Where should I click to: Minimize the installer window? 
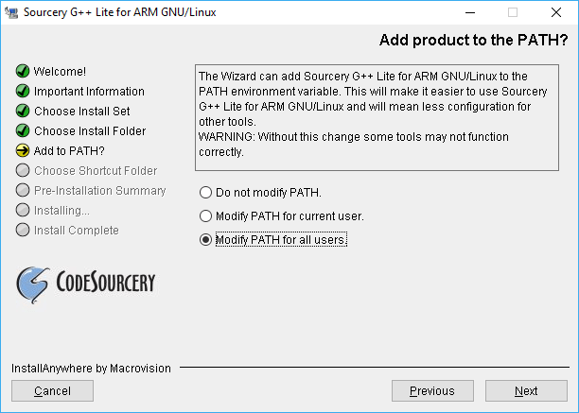[x=470, y=12]
